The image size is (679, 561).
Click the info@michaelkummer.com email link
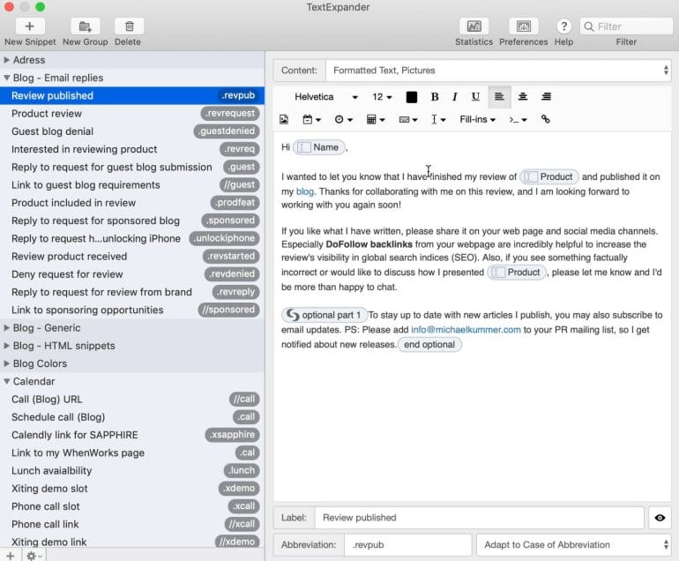(x=466, y=330)
